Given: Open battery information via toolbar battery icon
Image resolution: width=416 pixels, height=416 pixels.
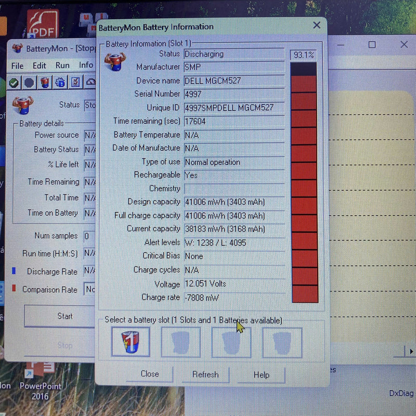Looking at the screenshot, I should coord(45,83).
